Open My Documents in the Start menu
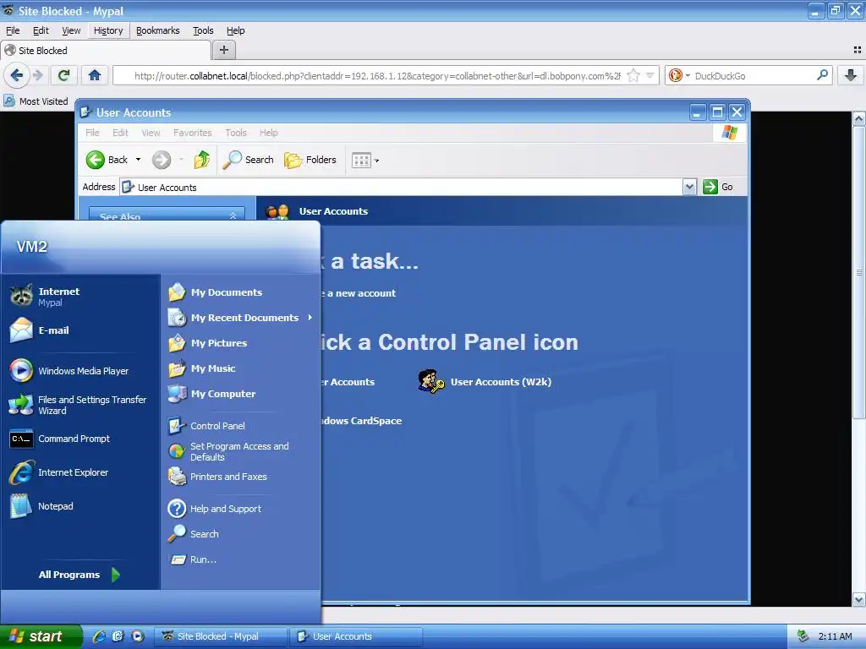The image size is (866, 649). (x=216, y=292)
